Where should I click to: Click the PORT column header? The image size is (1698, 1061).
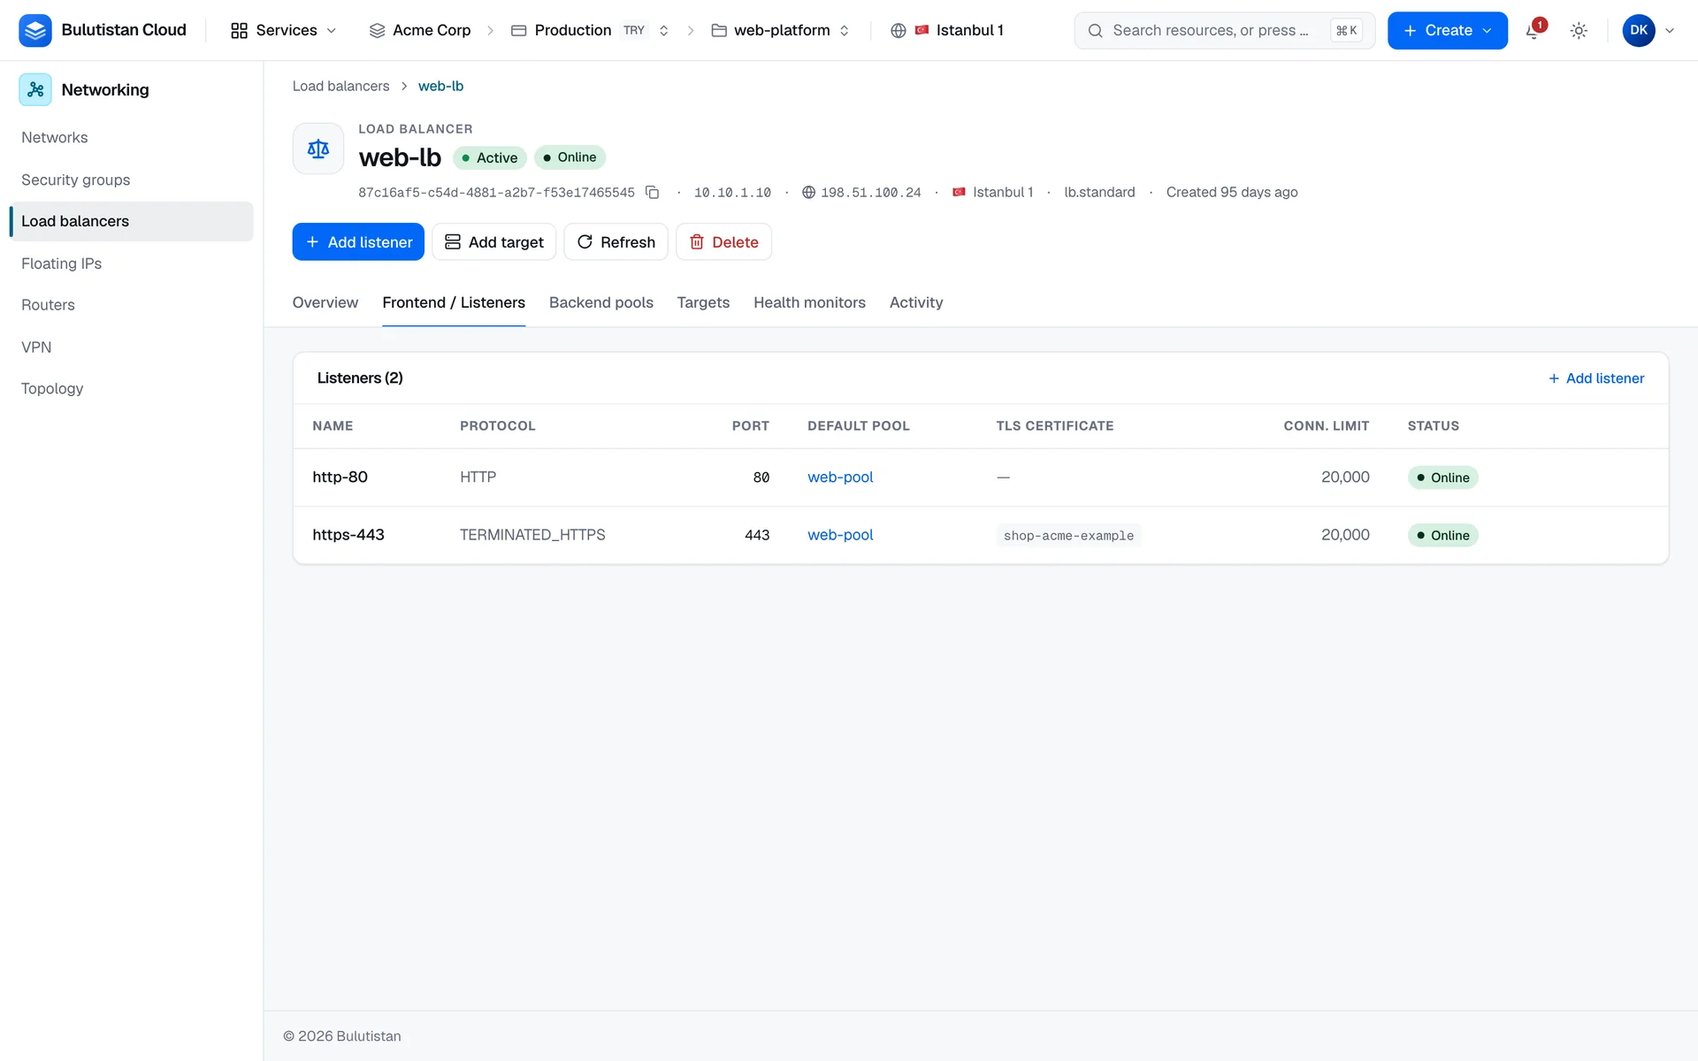point(750,426)
